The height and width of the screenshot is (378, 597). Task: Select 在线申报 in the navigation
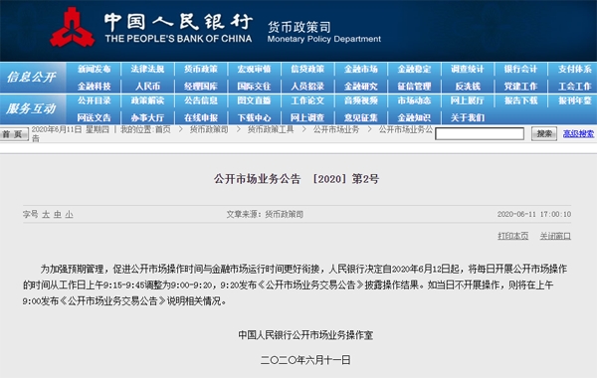[x=201, y=117]
